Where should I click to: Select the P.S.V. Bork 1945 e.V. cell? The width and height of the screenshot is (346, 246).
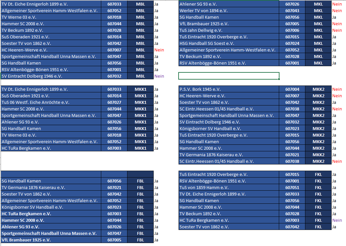point(200,89)
